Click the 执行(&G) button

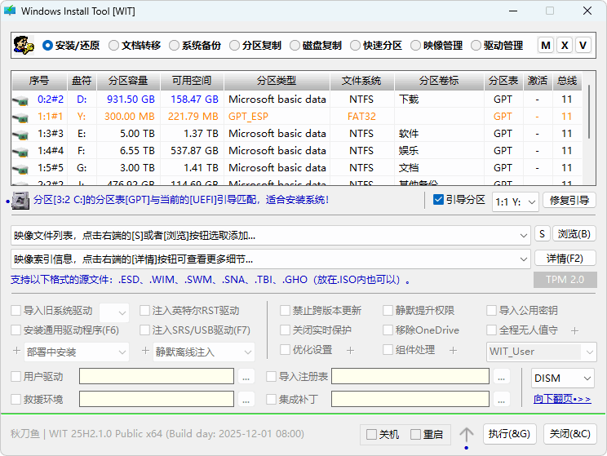509,433
